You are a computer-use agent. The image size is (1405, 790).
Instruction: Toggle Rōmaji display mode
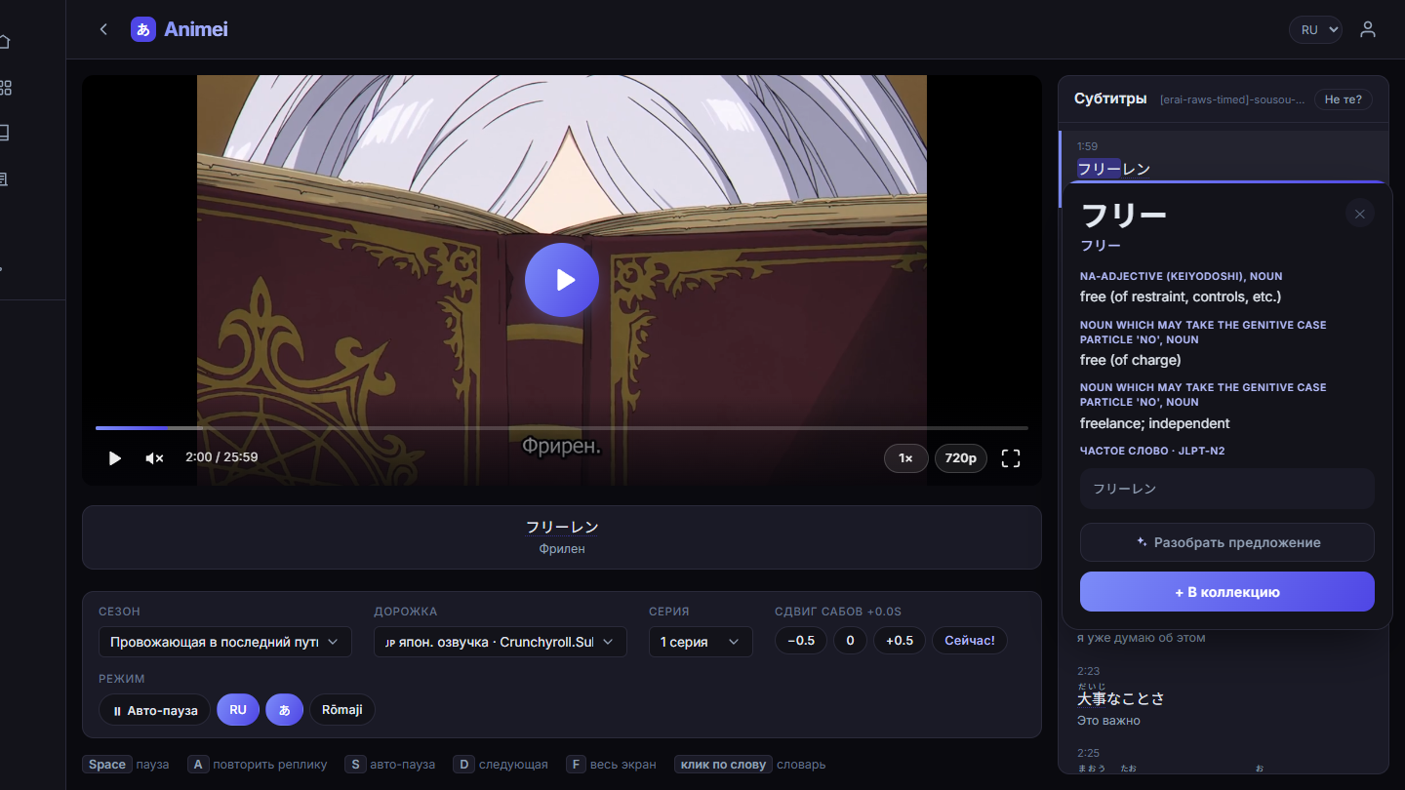click(342, 710)
